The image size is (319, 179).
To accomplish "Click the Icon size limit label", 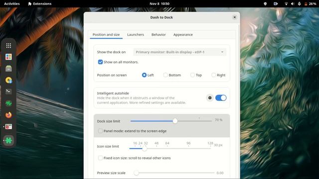I will 108,146.
